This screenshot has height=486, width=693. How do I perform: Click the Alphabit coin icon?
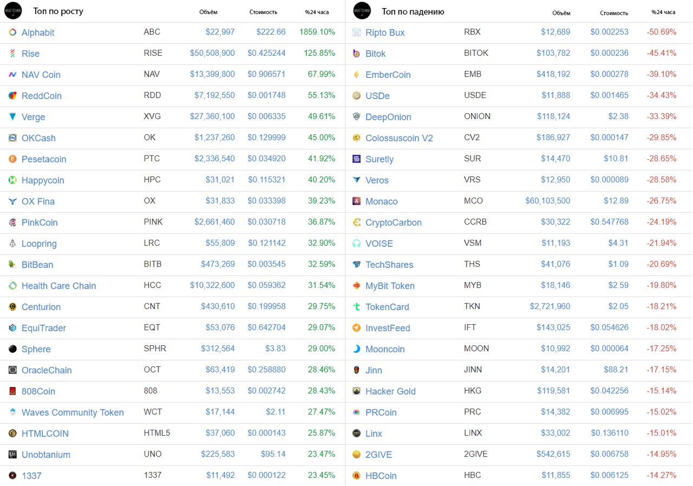12,32
